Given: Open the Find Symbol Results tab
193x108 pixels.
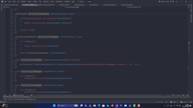Looking at the screenshot, I should 19,99.
